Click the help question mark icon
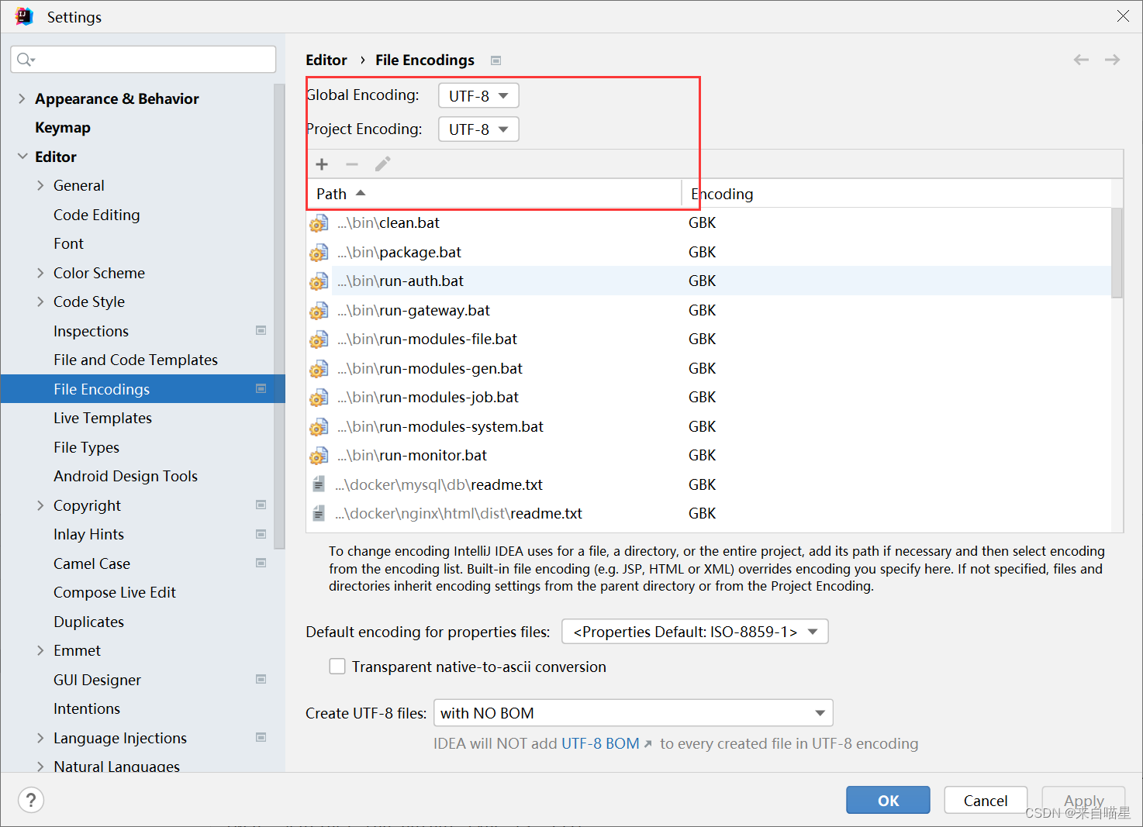1143x827 pixels. (31, 800)
